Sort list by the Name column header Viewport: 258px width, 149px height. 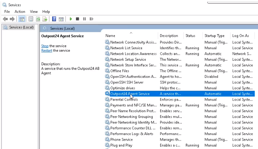pos(110,36)
